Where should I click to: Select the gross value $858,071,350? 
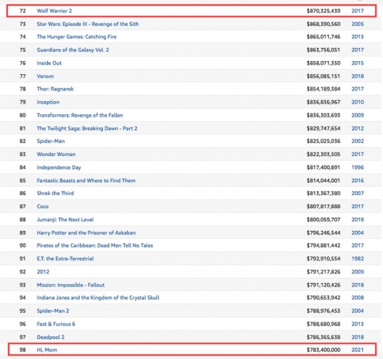[323, 63]
